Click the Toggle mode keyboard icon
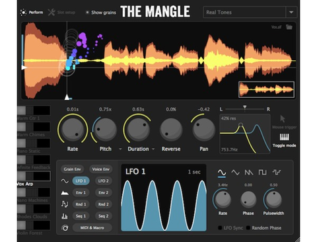317x242 pixels. [x=284, y=137]
